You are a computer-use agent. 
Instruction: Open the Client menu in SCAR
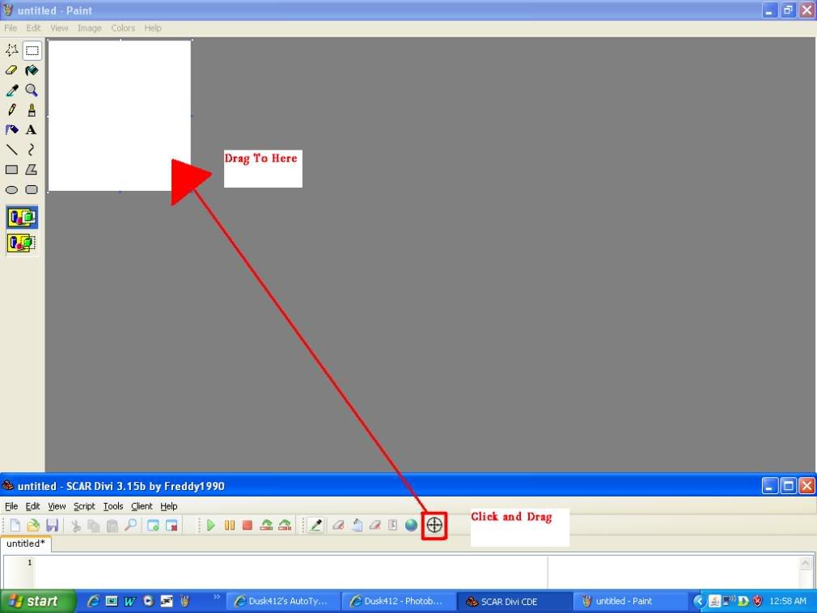[142, 506]
